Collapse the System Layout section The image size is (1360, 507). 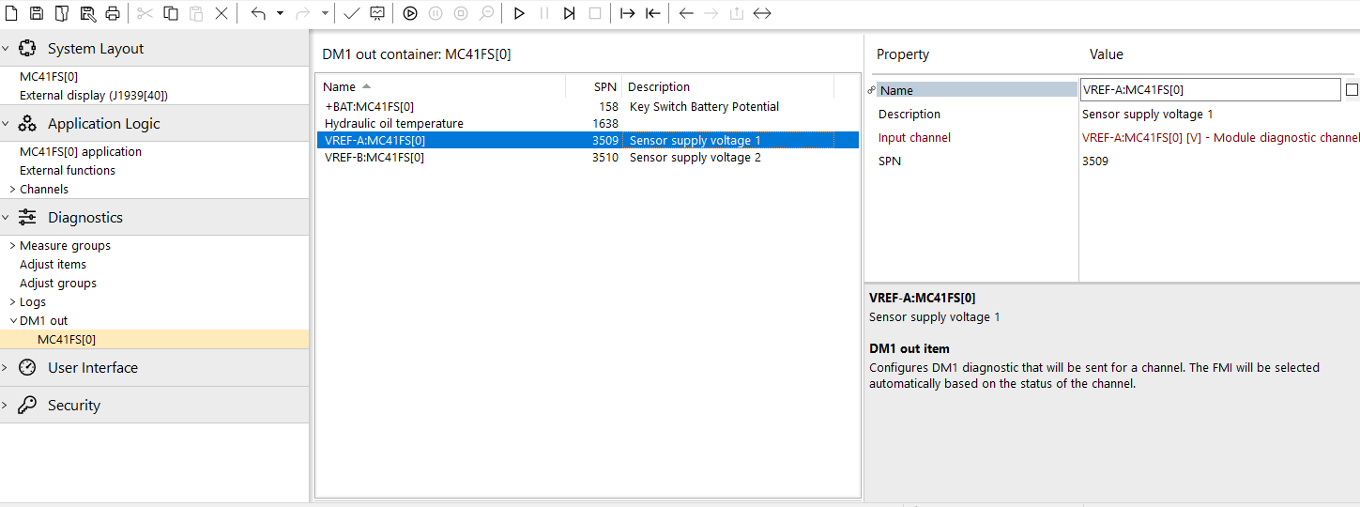point(5,48)
